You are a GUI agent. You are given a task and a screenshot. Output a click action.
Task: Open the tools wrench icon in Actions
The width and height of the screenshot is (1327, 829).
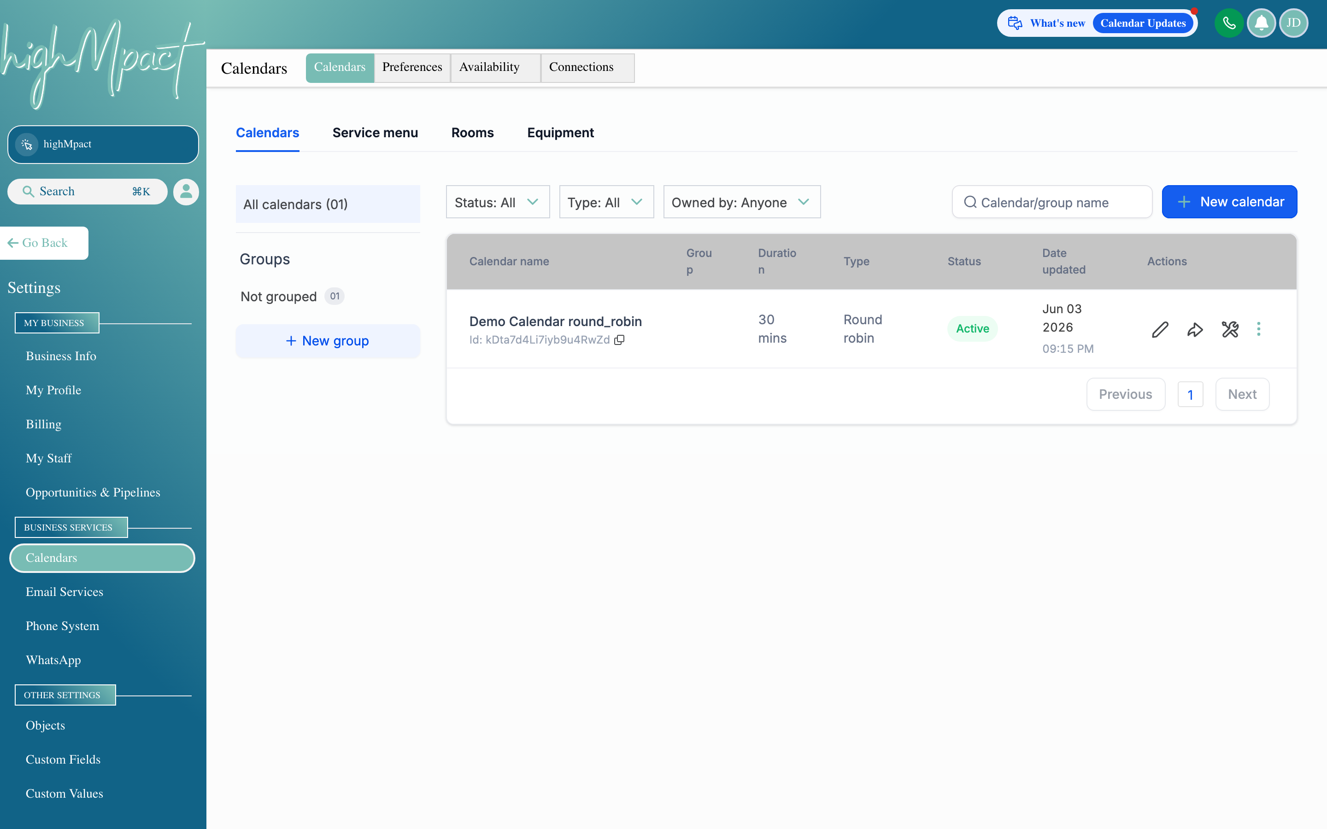[1230, 329]
